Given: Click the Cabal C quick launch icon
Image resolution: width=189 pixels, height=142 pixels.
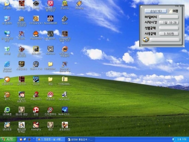Looking at the screenshot, I should (29, 139).
